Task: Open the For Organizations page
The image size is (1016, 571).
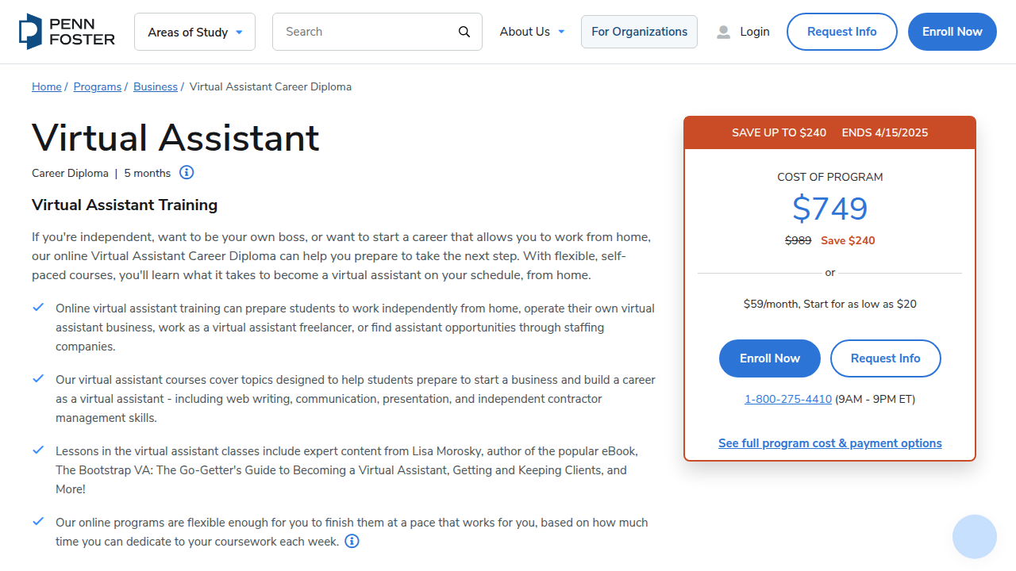Action: 639,32
